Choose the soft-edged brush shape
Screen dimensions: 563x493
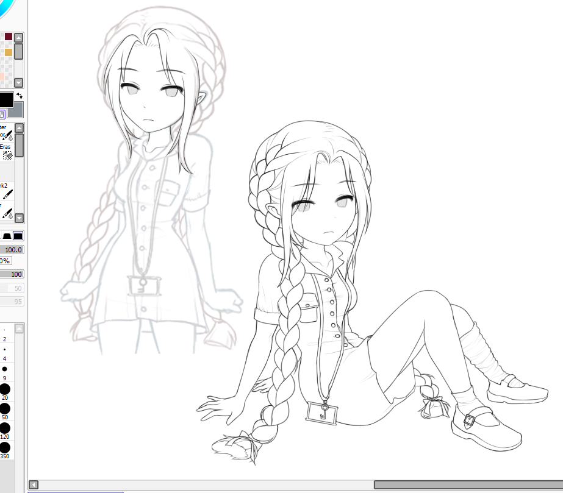(x=7, y=236)
